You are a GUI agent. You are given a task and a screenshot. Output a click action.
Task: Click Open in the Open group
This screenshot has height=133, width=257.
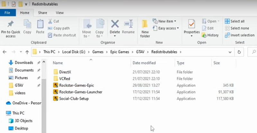coord(210,21)
